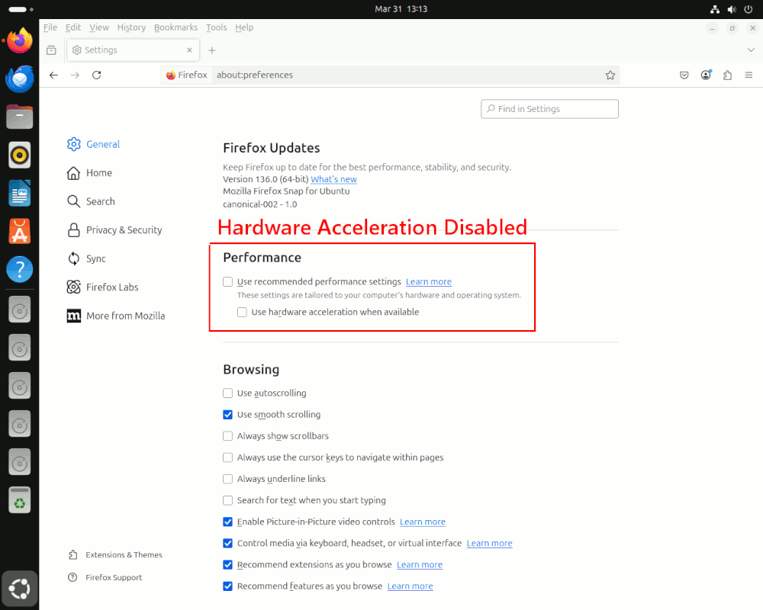763x610 pixels.
Task: Enable Use autoscrolling checkbox
Action: pyautogui.click(x=227, y=393)
